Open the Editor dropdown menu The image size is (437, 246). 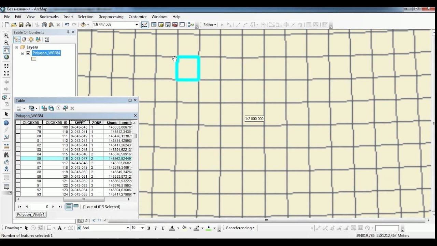pyautogui.click(x=210, y=25)
